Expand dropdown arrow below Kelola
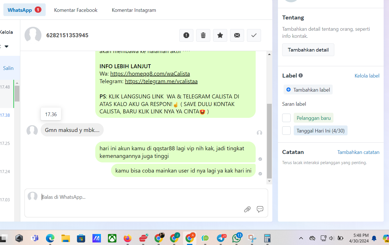The height and width of the screenshot is (245, 389). coord(6,46)
